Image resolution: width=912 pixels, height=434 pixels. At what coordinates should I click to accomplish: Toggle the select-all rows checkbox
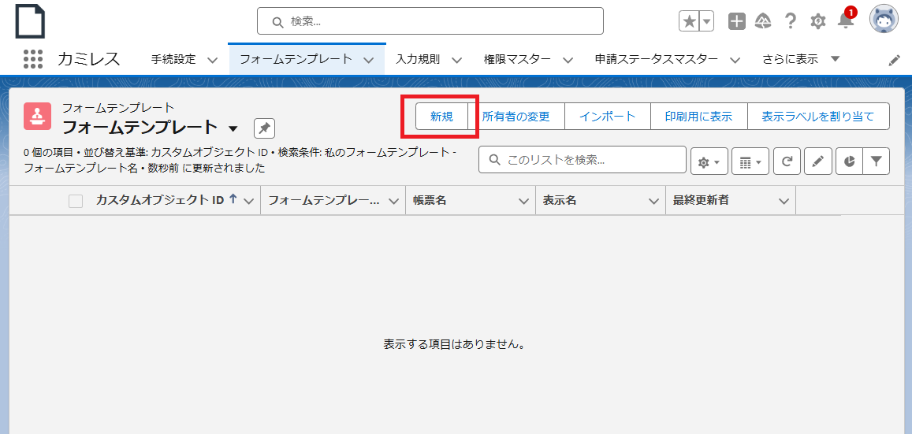tap(76, 201)
